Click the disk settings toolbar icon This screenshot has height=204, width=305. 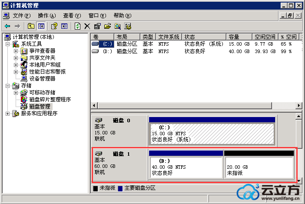pyautogui.click(x=128, y=26)
